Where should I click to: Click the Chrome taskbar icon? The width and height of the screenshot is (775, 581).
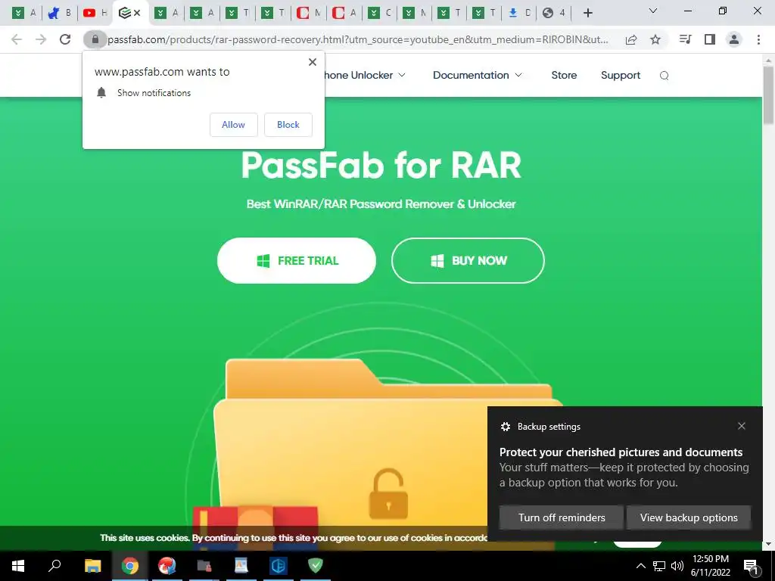[x=130, y=566]
